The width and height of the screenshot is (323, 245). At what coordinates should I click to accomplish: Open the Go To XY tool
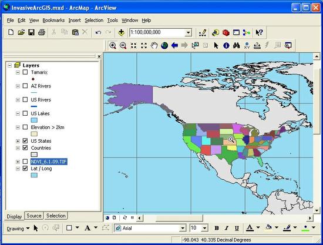[247, 45]
